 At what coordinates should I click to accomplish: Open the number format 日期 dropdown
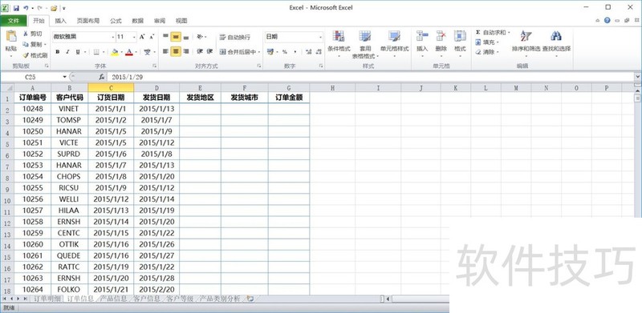(x=320, y=37)
